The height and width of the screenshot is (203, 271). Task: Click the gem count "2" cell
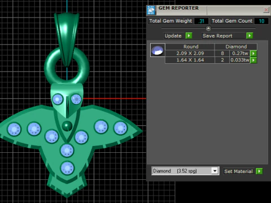point(222,60)
